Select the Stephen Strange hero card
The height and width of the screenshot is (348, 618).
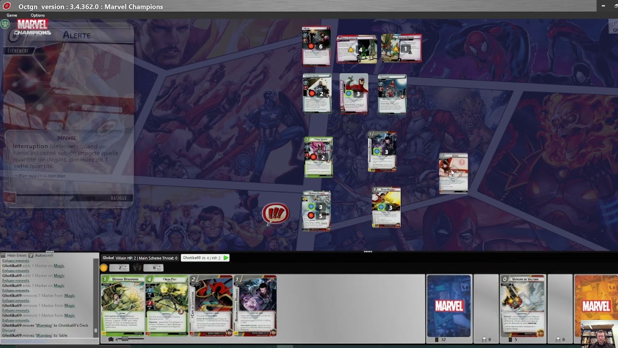coord(316,211)
